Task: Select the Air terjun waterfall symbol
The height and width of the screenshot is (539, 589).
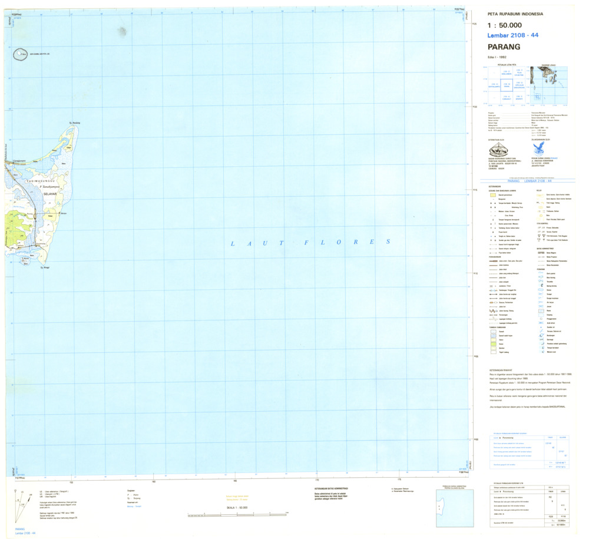Action: tap(541, 303)
